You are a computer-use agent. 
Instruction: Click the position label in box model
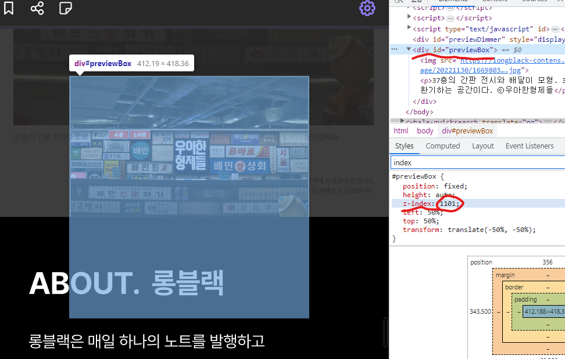(481, 262)
